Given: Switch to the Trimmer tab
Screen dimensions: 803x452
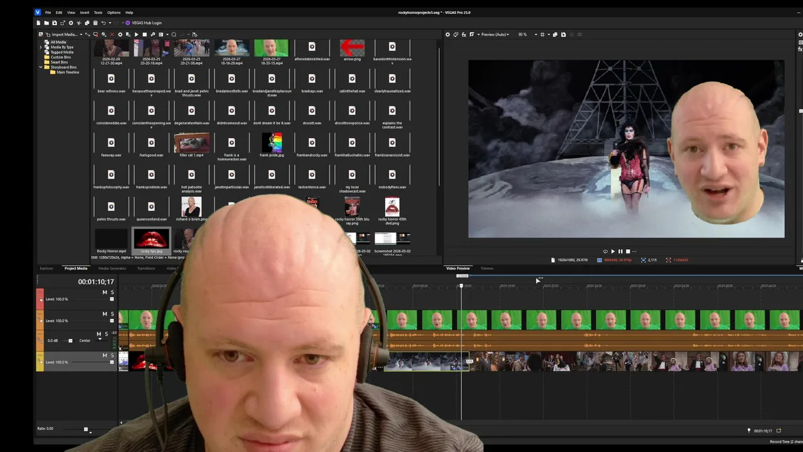Looking at the screenshot, I should (x=487, y=269).
